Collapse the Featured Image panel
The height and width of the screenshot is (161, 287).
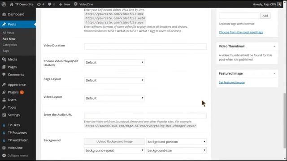(x=274, y=73)
